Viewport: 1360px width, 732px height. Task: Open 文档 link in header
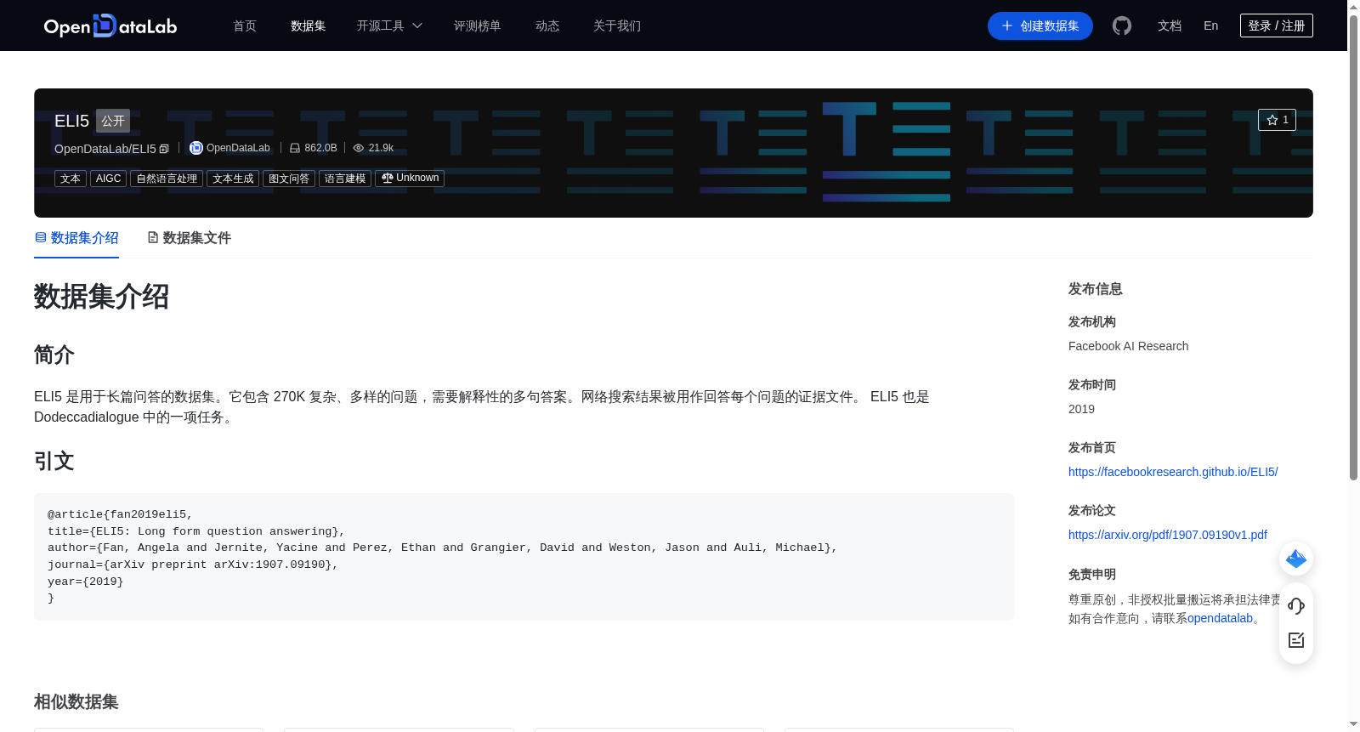pyautogui.click(x=1170, y=26)
